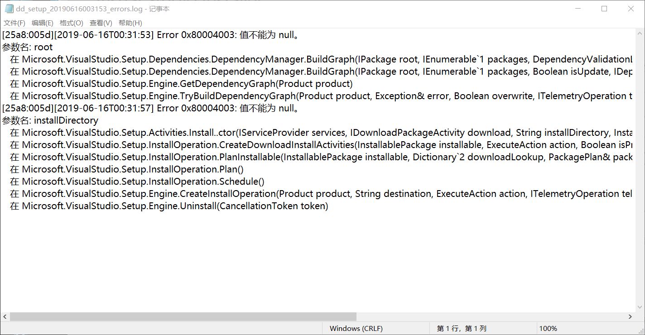Click the line containing Engine.TryBuildDependencyGraph
Screen dimensions: 645x335
(321, 96)
